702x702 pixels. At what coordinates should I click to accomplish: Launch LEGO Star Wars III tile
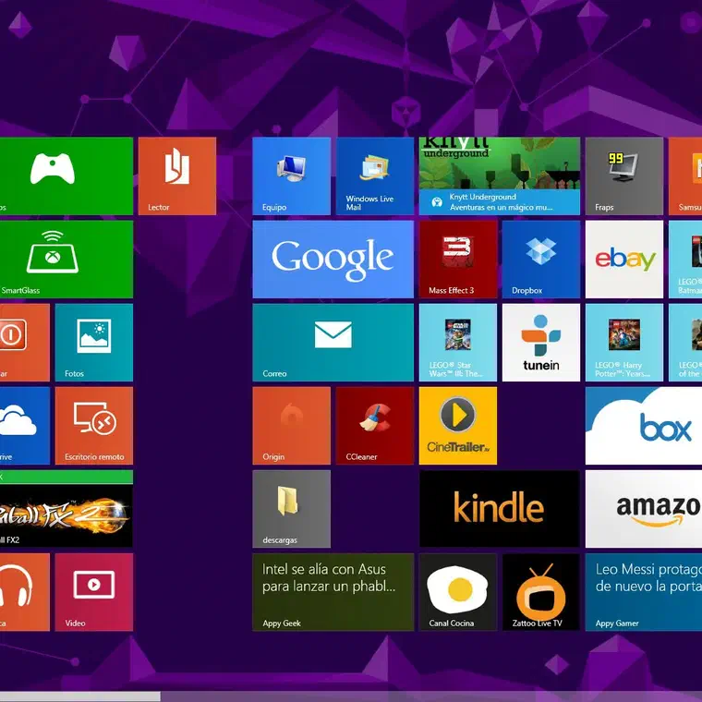tap(458, 343)
